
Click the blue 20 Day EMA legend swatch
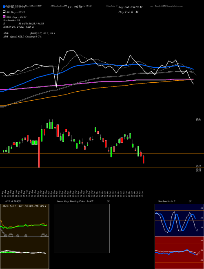(x=4, y=7)
